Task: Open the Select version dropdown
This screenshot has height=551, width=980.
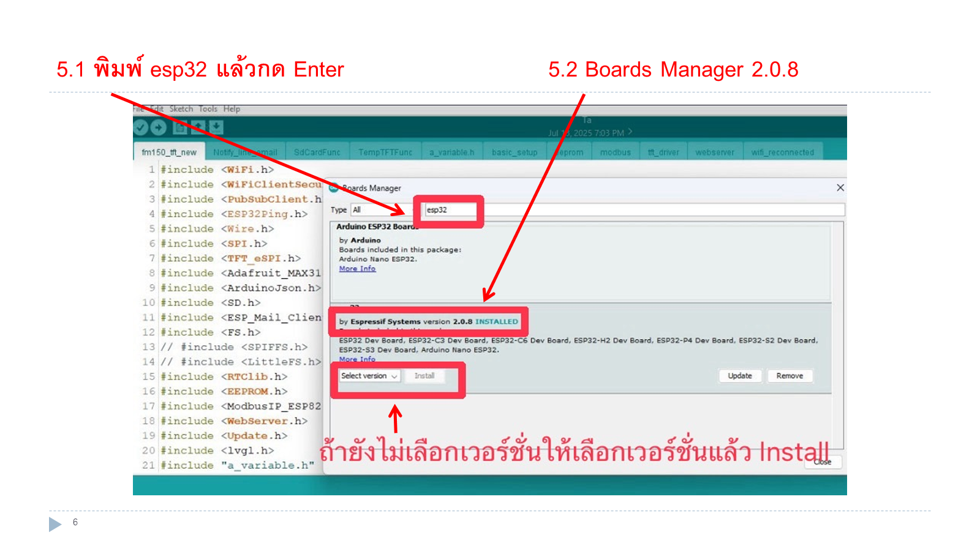Action: [370, 376]
